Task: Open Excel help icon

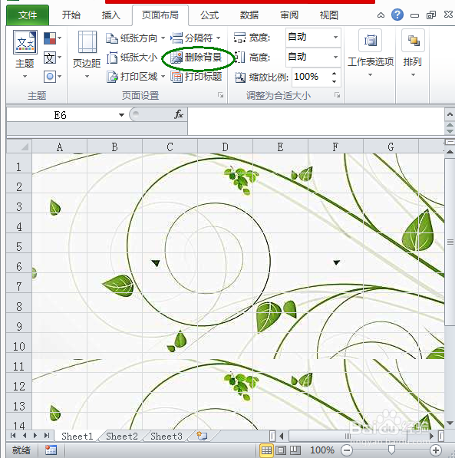Action: [397, 15]
